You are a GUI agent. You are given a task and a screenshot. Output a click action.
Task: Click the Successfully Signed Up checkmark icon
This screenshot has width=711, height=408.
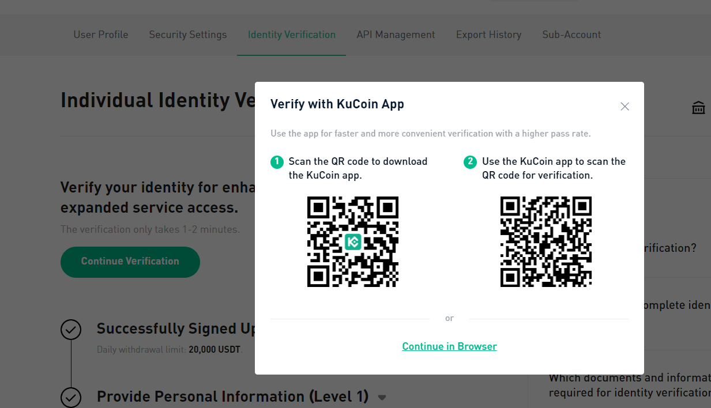(71, 330)
